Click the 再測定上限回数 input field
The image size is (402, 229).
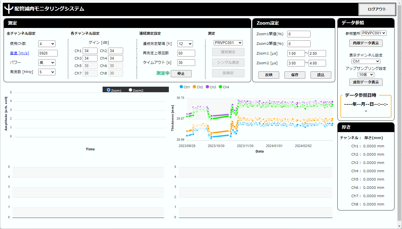tap(186, 53)
